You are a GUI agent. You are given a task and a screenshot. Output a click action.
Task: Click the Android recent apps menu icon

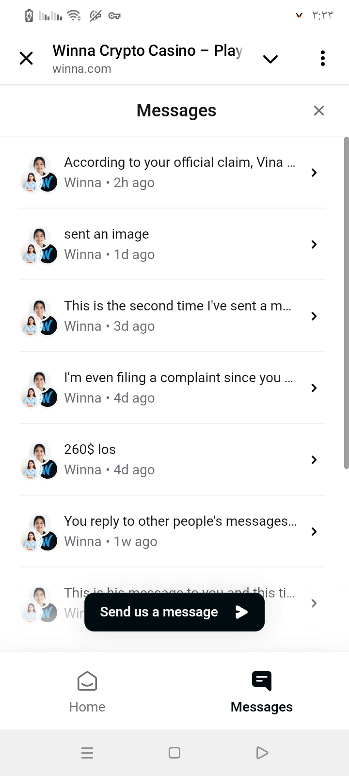coord(87,753)
